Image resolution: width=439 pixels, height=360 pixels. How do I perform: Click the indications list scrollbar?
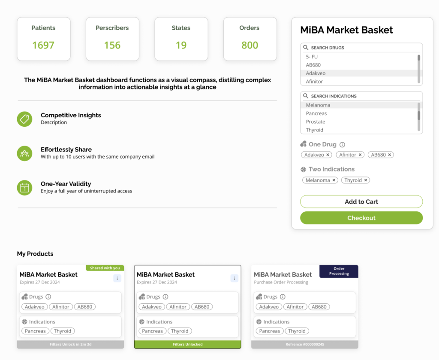[x=419, y=117]
